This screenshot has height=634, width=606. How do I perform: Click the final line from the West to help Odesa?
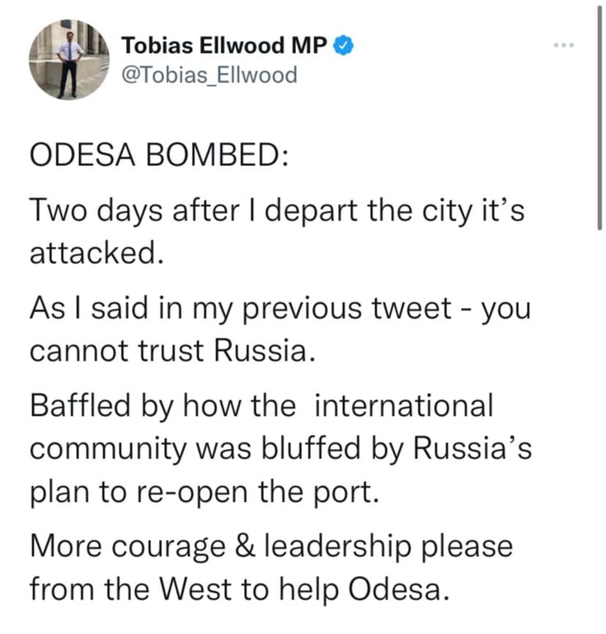[x=239, y=589]
